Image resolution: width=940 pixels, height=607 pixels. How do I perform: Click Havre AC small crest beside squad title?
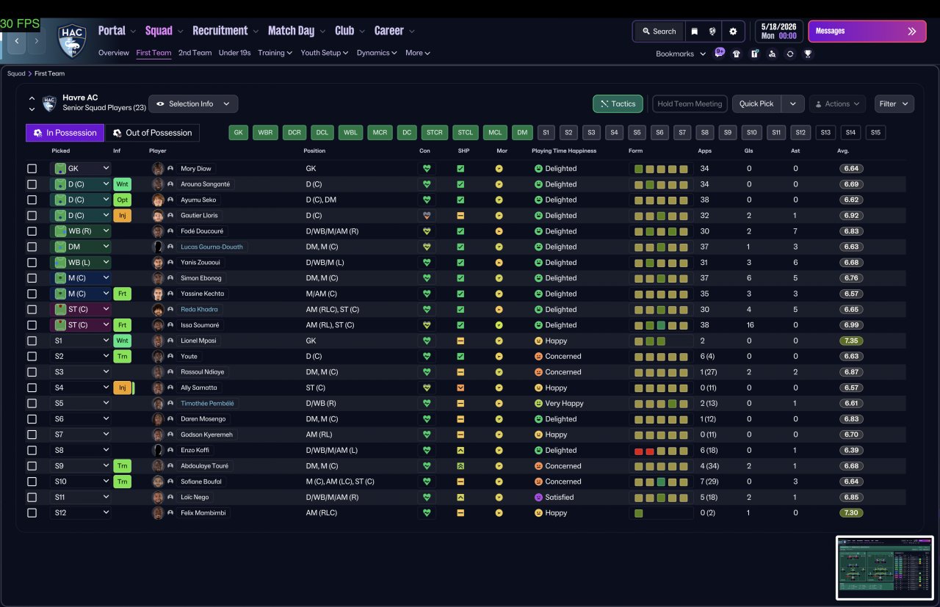click(x=49, y=103)
